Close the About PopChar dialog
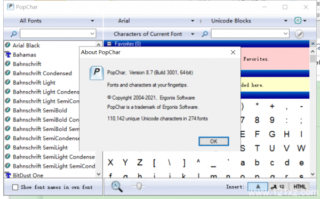Image resolution: width=320 pixels, height=199 pixels. click(233, 52)
